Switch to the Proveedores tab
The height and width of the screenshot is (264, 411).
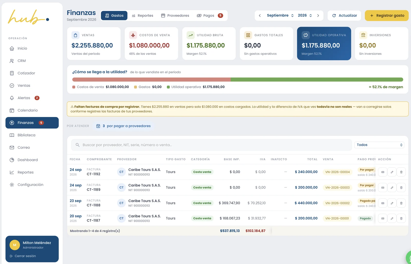point(175,16)
